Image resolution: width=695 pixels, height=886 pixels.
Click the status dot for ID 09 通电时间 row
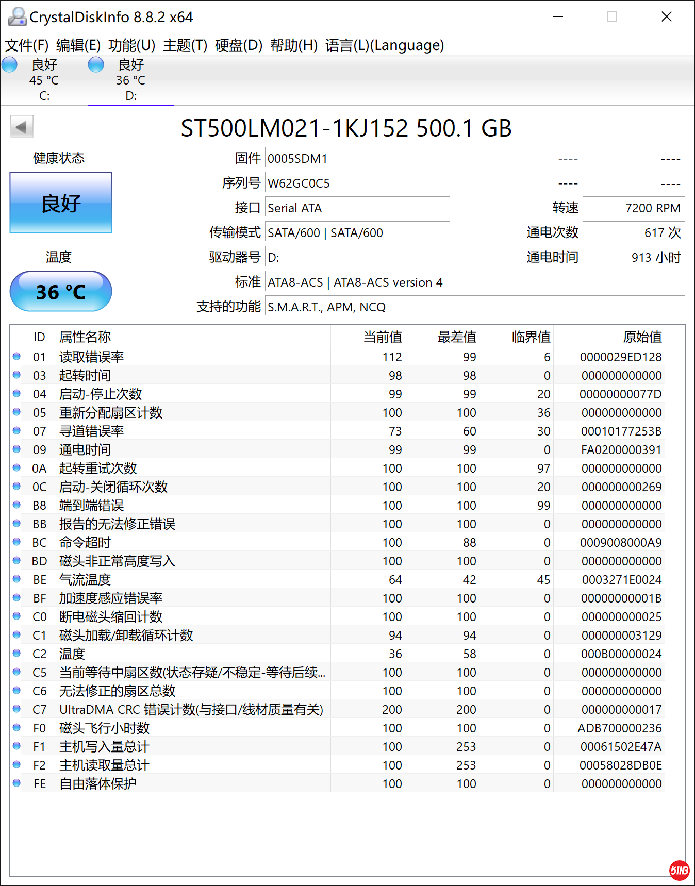point(16,449)
